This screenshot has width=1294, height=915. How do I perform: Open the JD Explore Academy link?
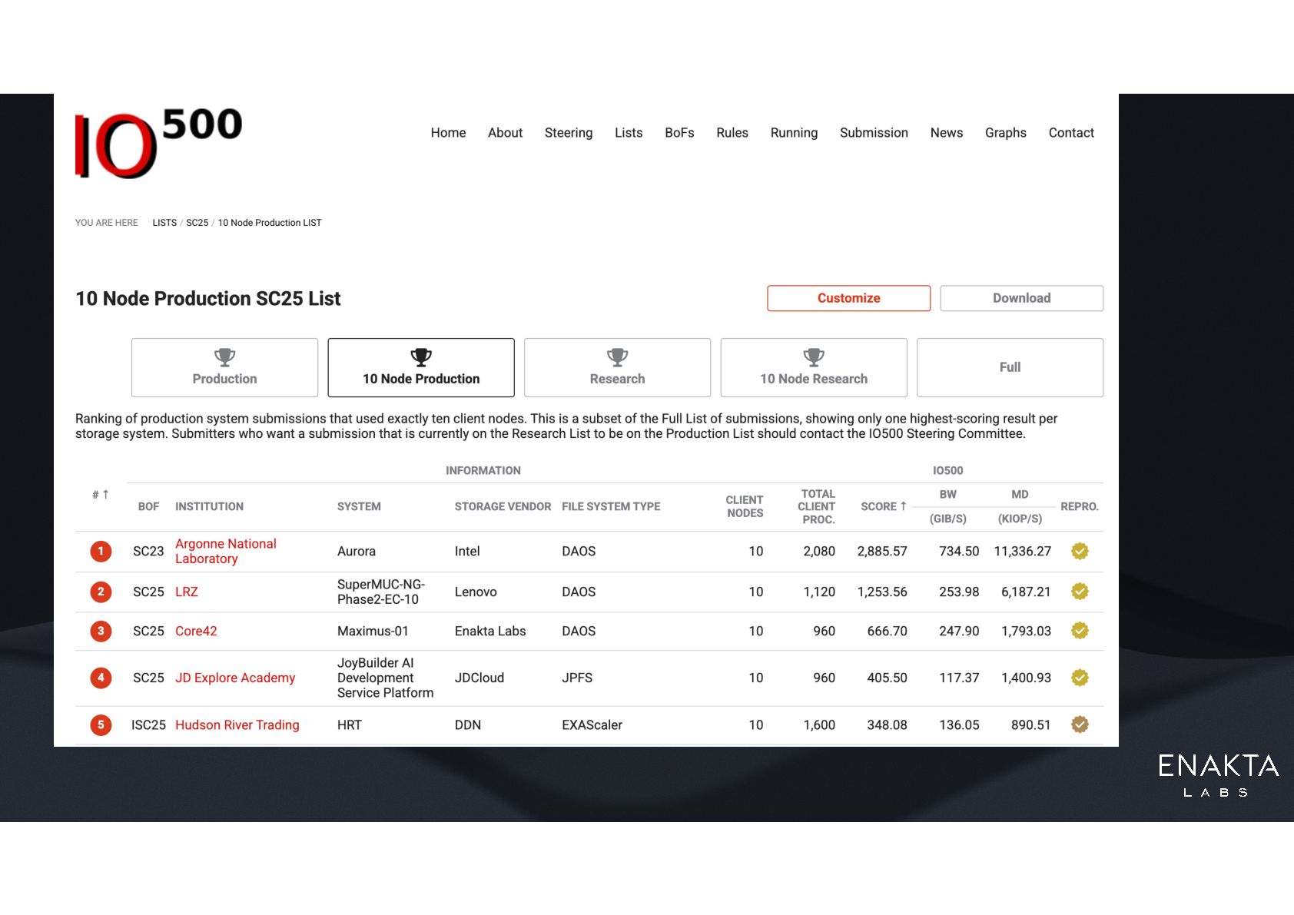pos(235,678)
